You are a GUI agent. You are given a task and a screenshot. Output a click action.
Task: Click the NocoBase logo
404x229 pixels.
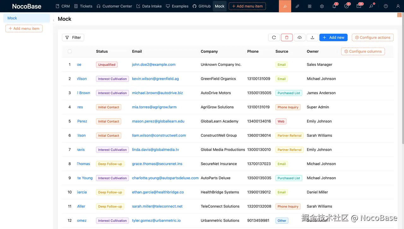(27, 6)
